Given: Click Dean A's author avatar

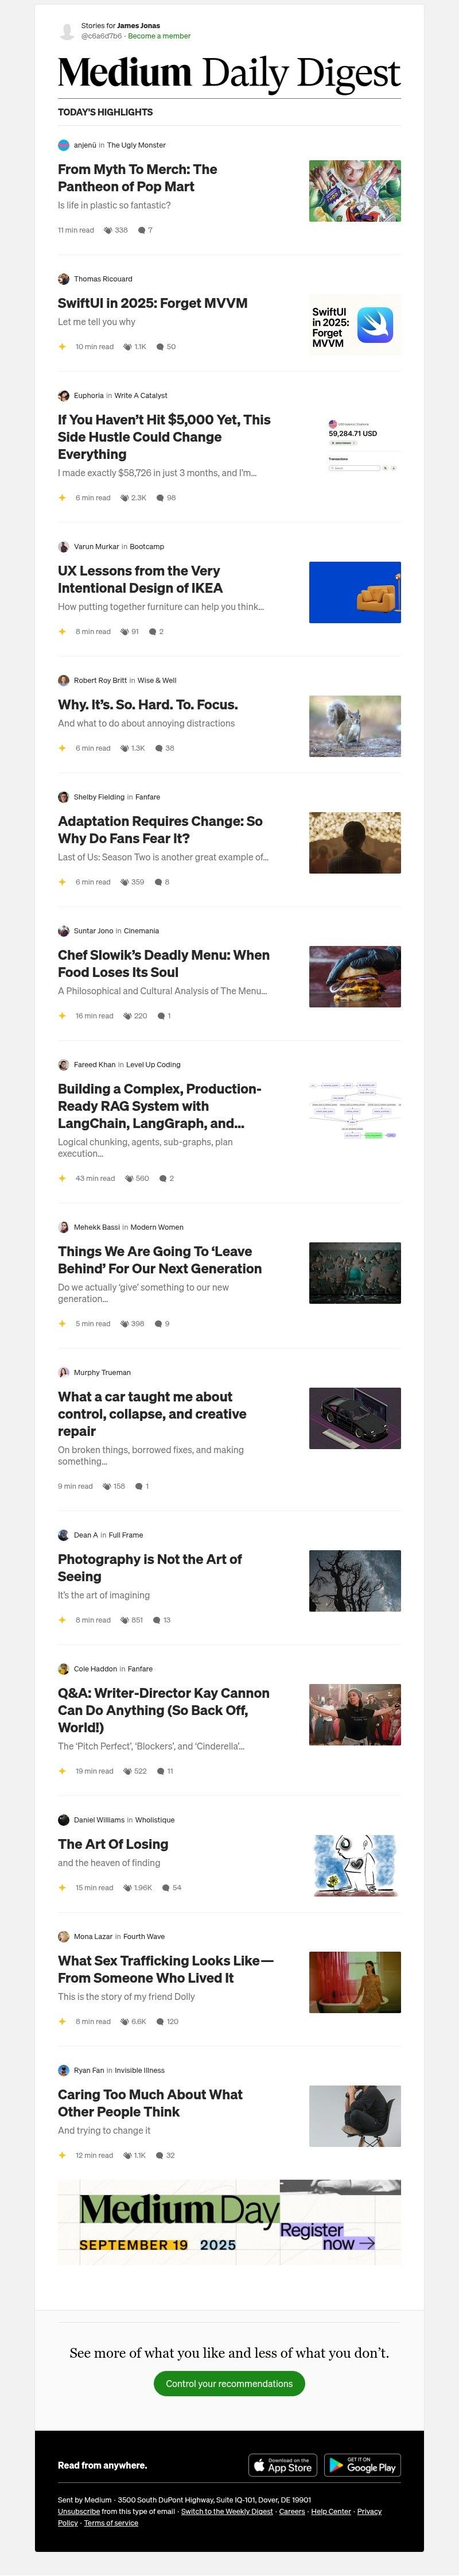Looking at the screenshot, I should (x=63, y=1535).
